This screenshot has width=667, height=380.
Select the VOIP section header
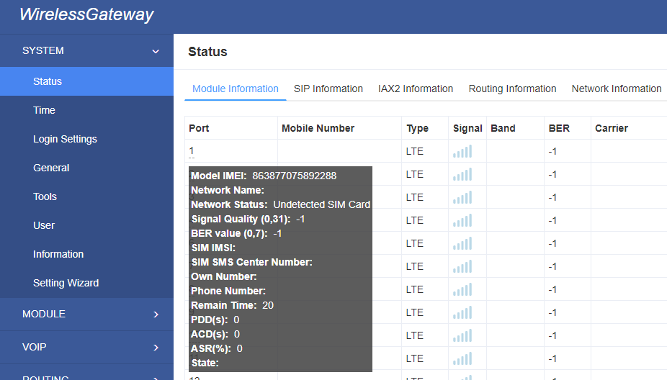(x=86, y=348)
